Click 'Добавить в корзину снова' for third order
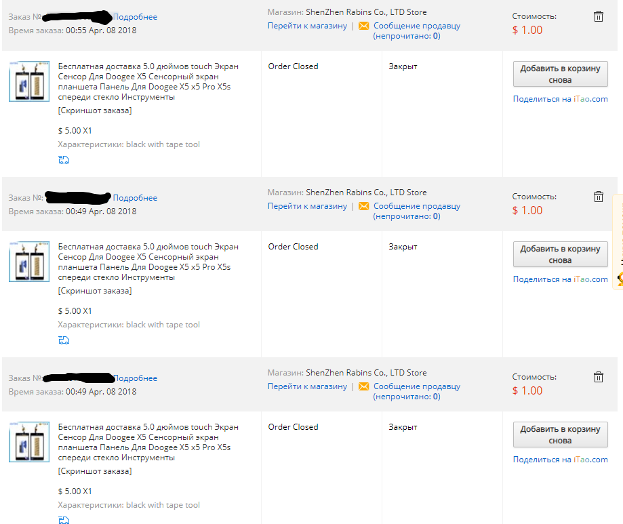Screen dimensions: 623x524 [560, 435]
